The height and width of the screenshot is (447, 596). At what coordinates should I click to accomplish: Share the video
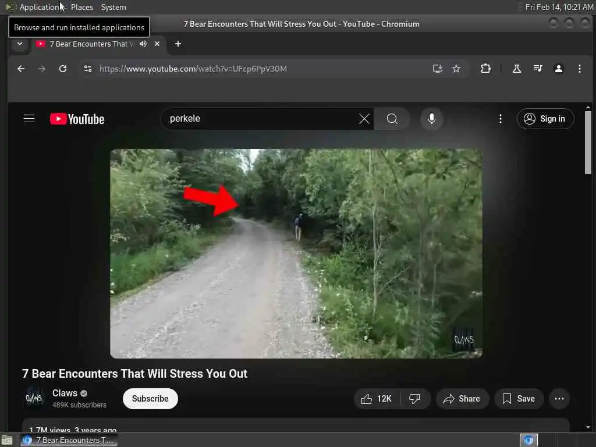[462, 399]
